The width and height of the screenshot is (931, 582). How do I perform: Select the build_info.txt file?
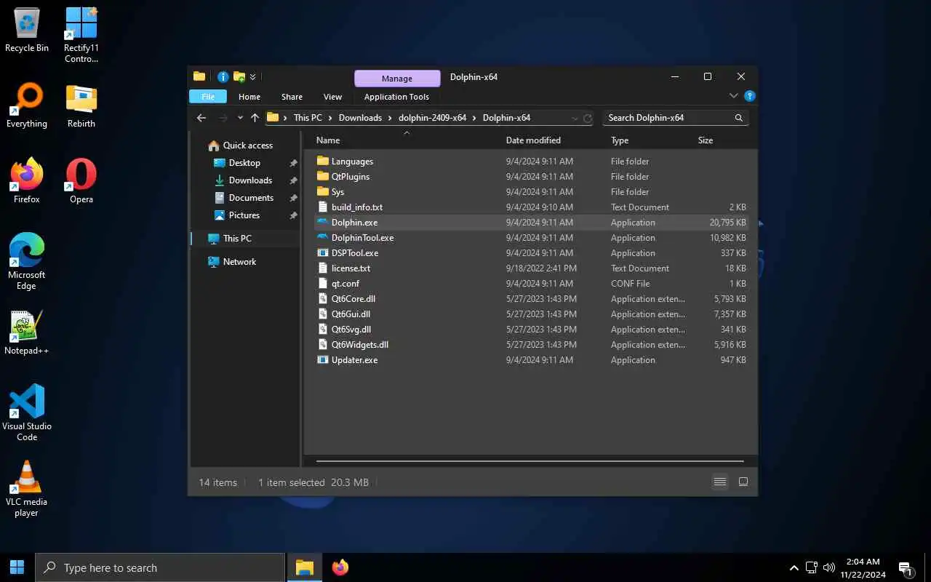(x=356, y=207)
